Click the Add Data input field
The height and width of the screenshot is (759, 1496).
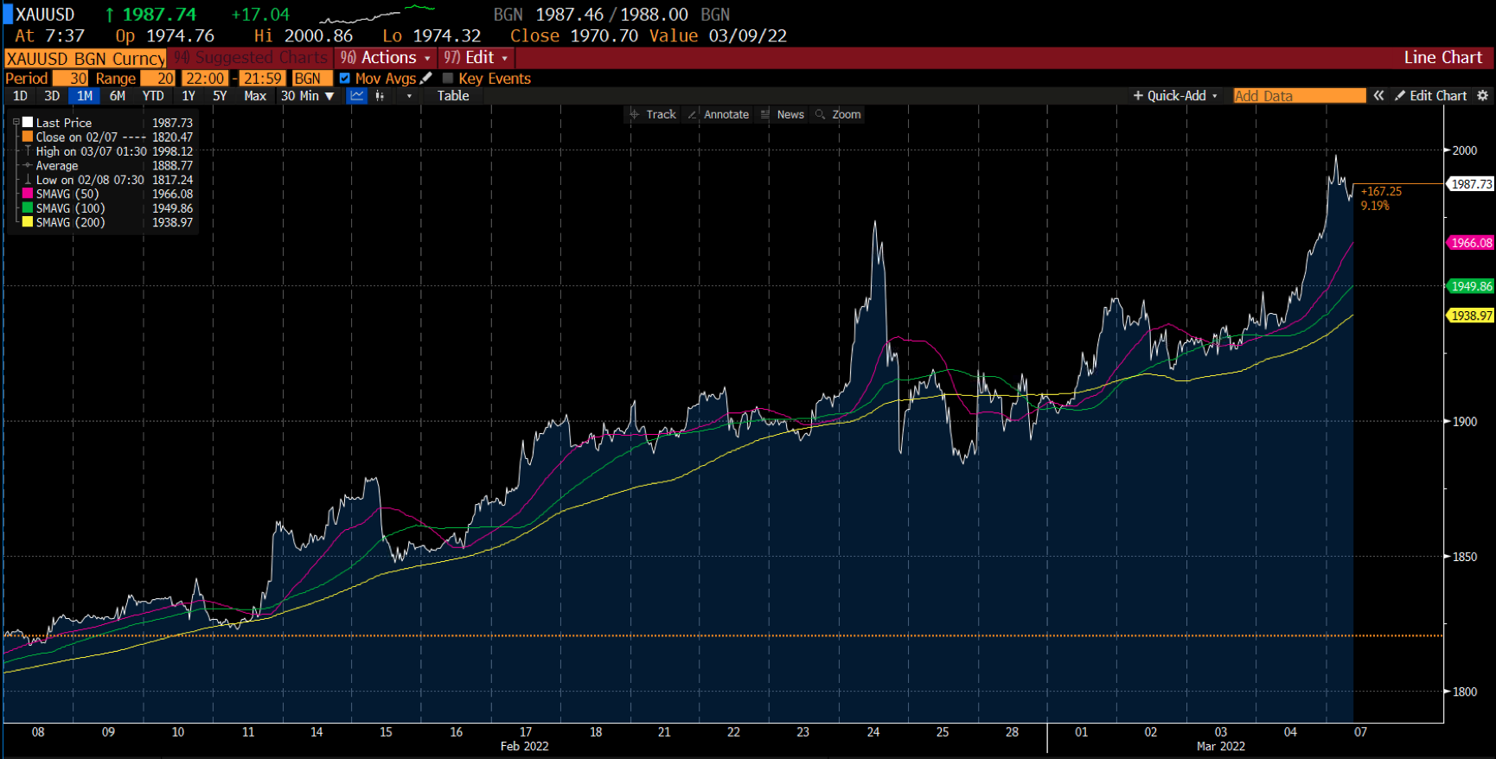coord(1299,96)
